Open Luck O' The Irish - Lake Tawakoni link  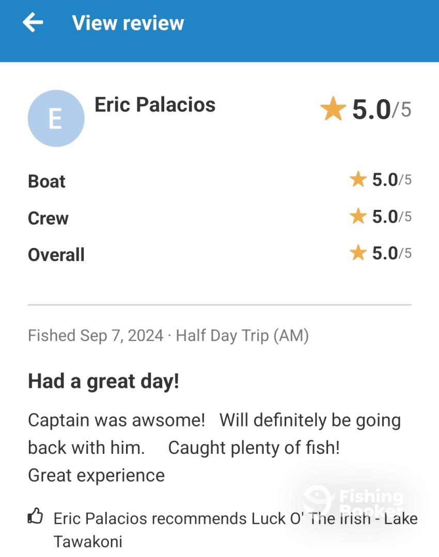coord(236,530)
